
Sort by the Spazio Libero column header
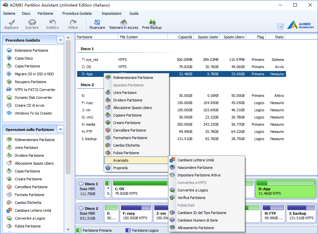pyautogui.click(x=233, y=37)
